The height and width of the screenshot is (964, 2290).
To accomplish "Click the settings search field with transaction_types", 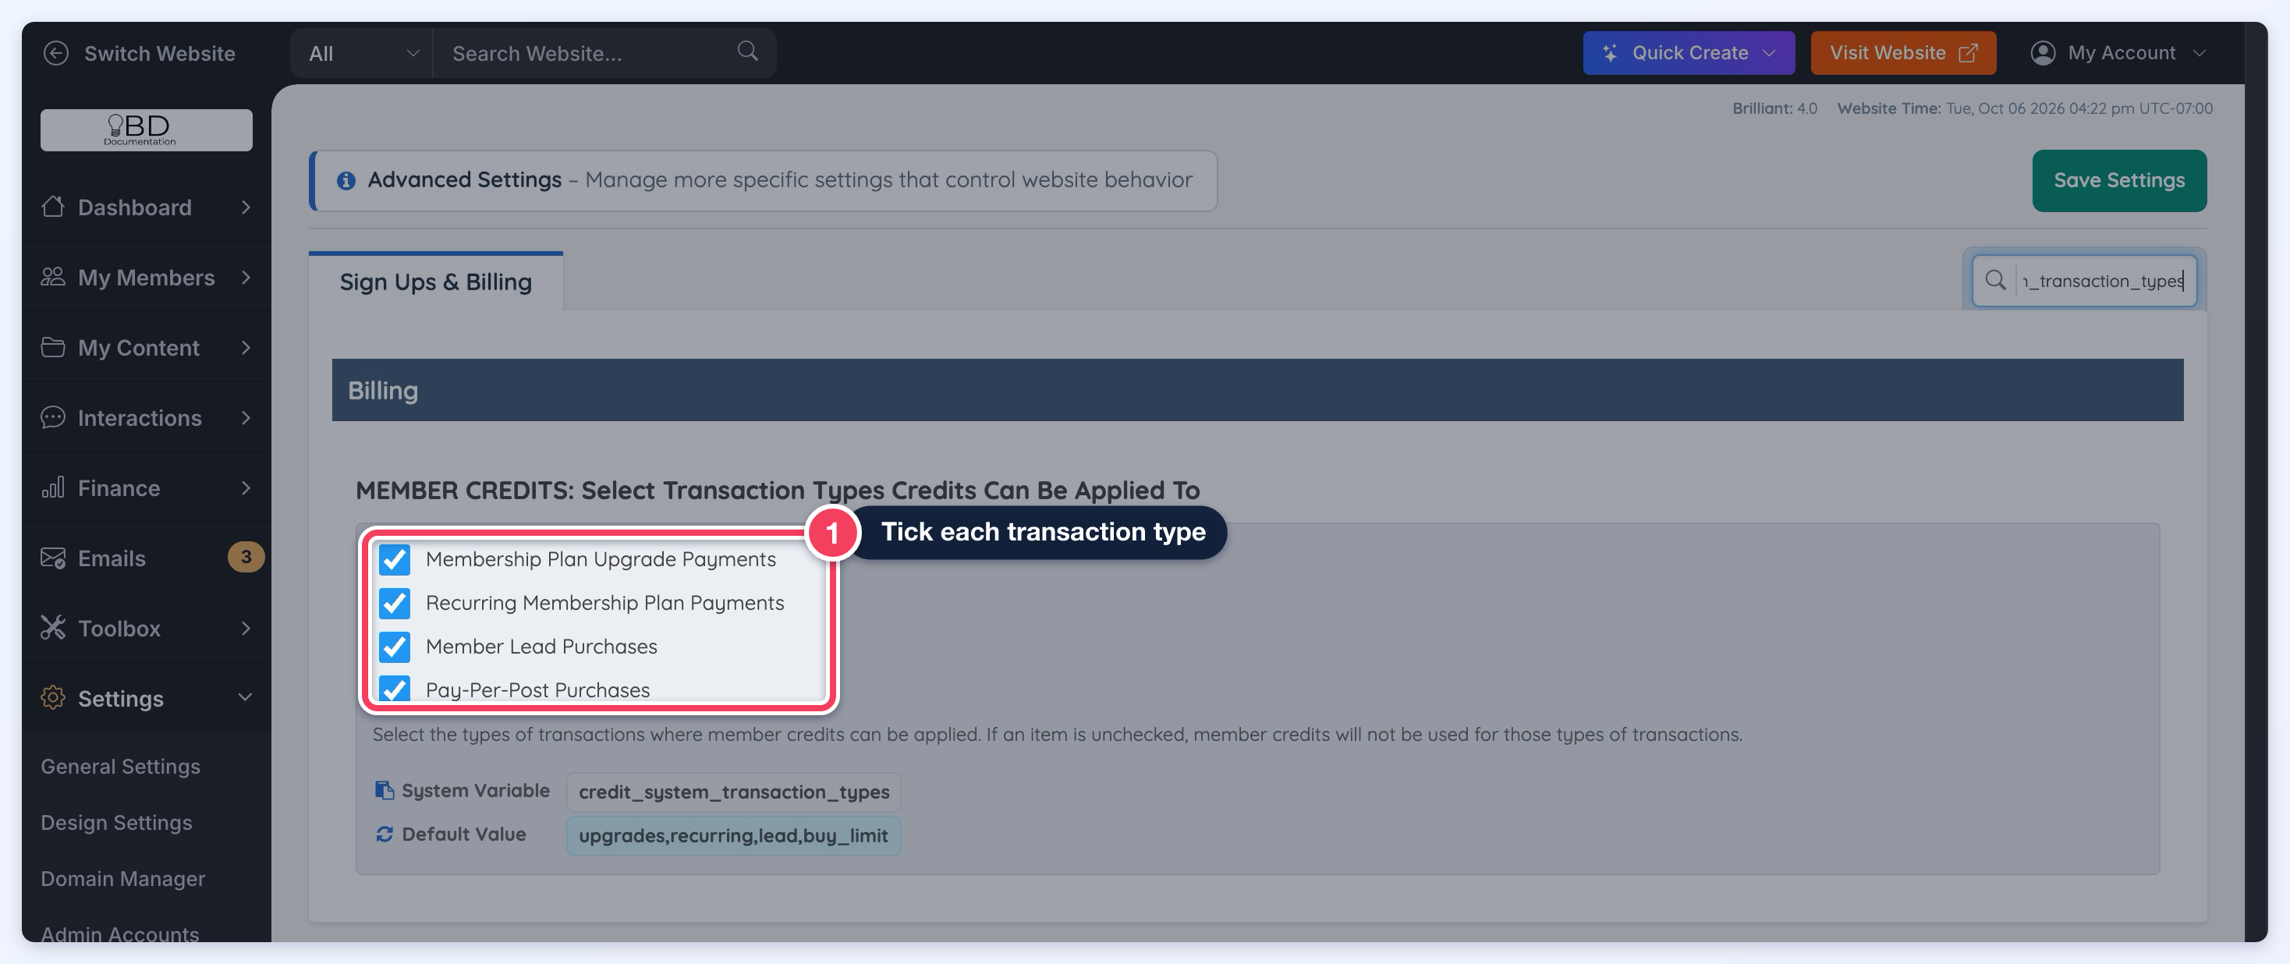I will (x=2084, y=281).
